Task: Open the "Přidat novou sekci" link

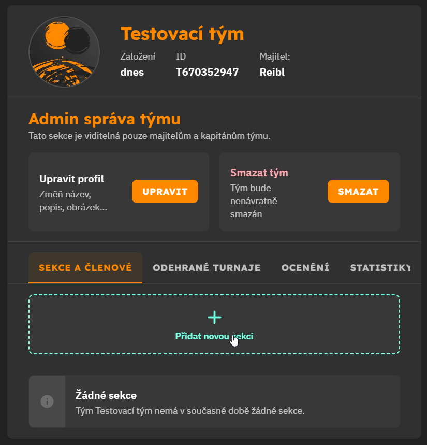Action: pos(214,336)
